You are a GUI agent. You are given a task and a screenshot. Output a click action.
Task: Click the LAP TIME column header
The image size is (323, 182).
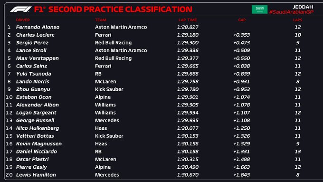pos(188,20)
